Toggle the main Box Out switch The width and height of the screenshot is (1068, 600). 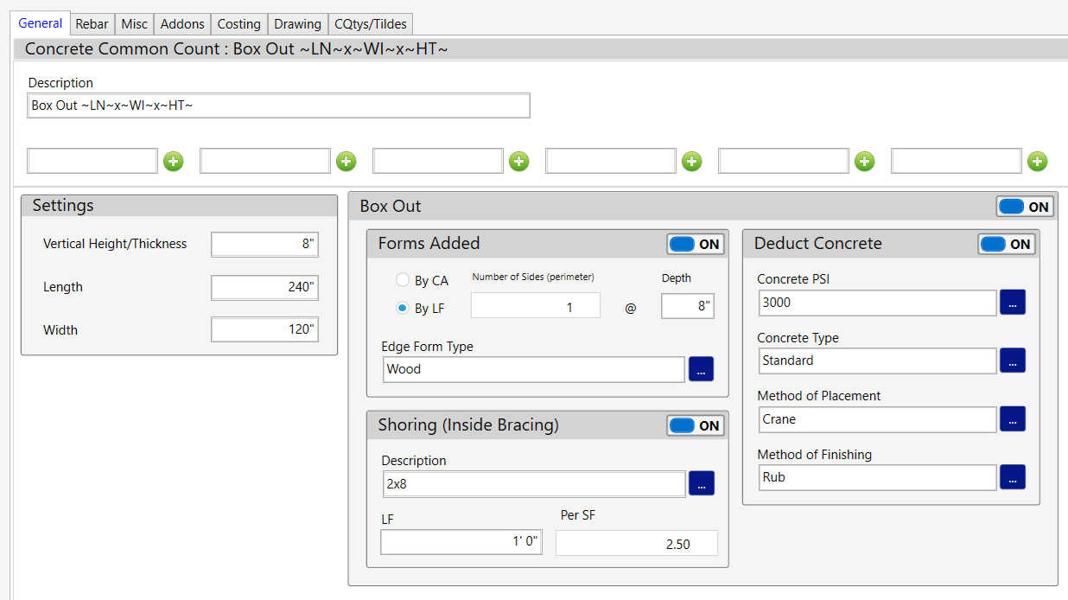click(1025, 207)
